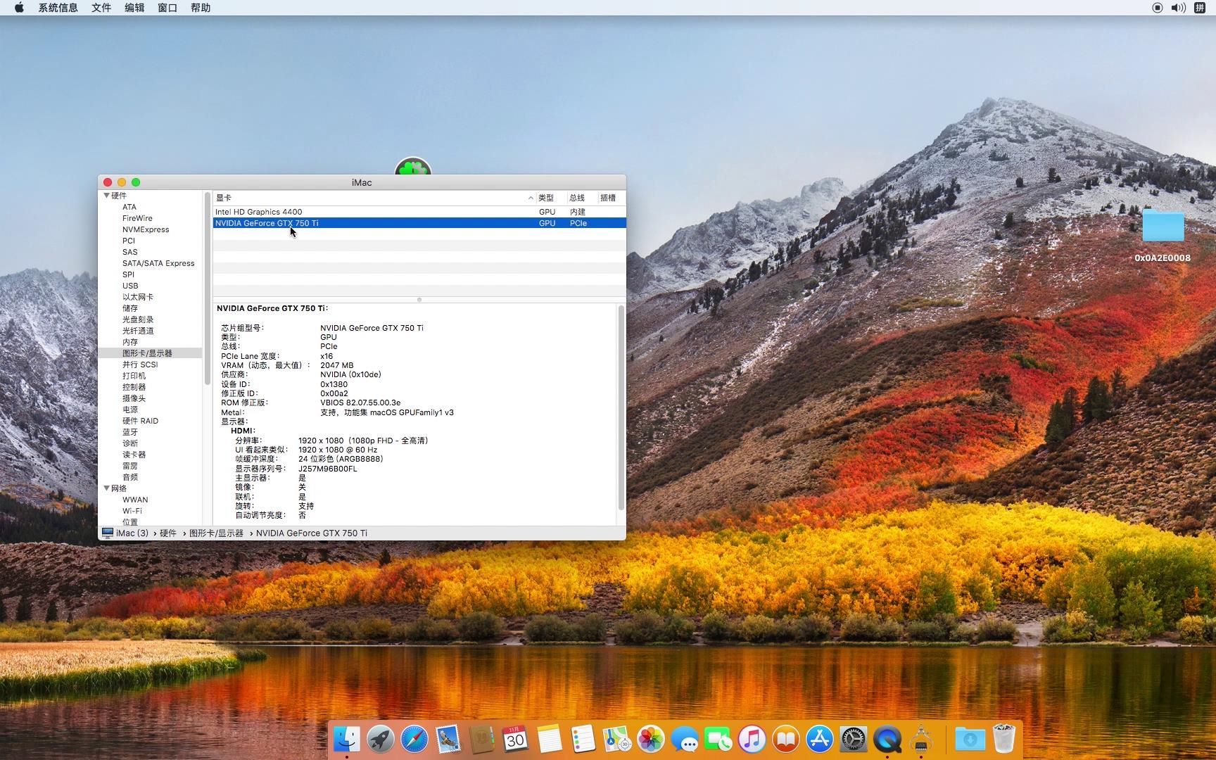Click the split pane divider handle dot
The image size is (1216, 760).
[x=419, y=300]
